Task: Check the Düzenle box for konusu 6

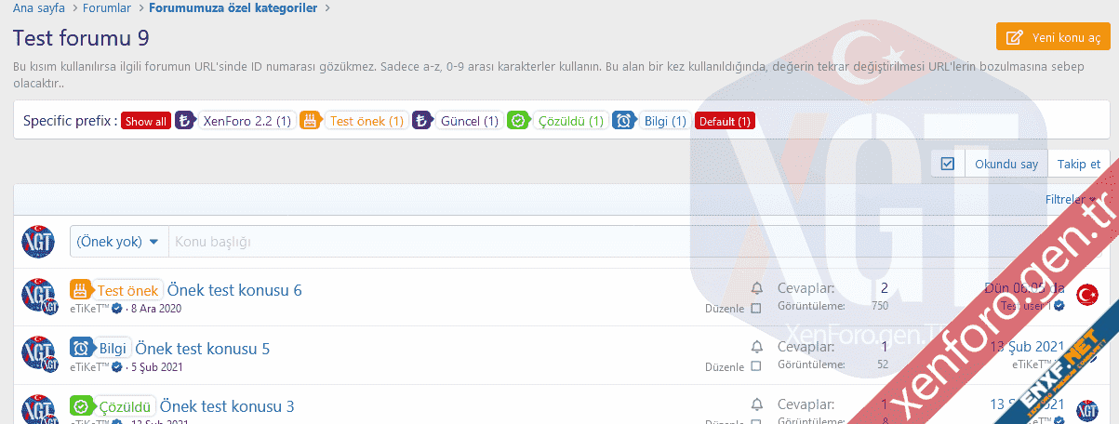Action: pyautogui.click(x=755, y=308)
